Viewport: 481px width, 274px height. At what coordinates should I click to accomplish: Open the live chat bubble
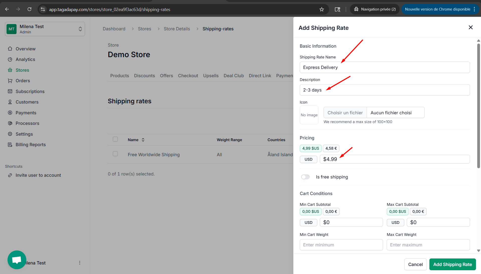[x=17, y=260]
